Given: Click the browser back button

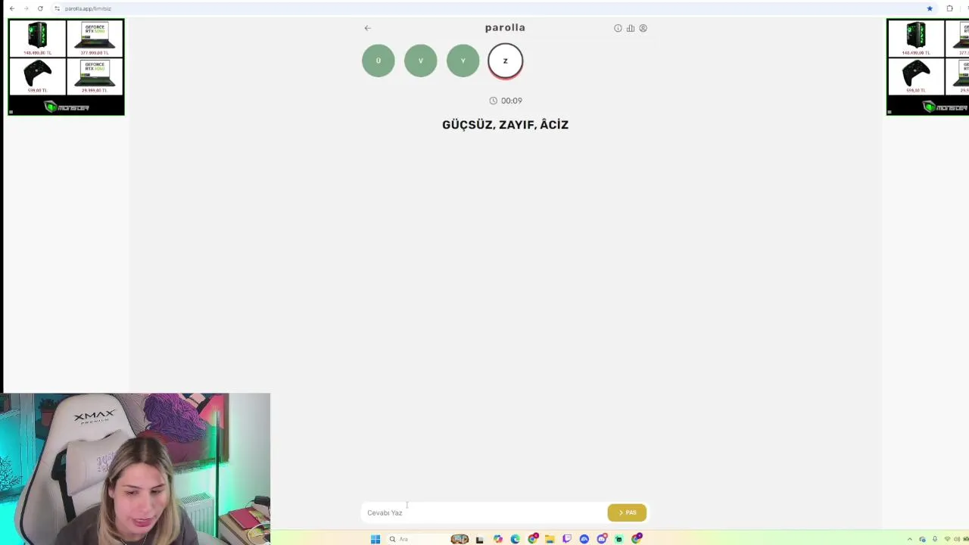Looking at the screenshot, I should [12, 8].
